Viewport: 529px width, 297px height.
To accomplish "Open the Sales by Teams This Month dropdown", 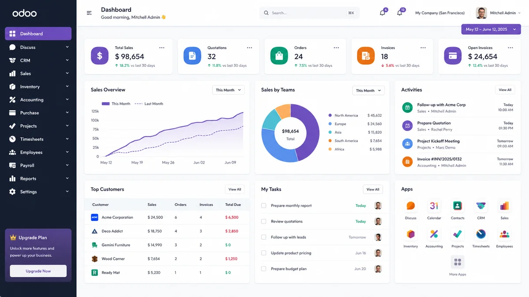I will click(369, 90).
